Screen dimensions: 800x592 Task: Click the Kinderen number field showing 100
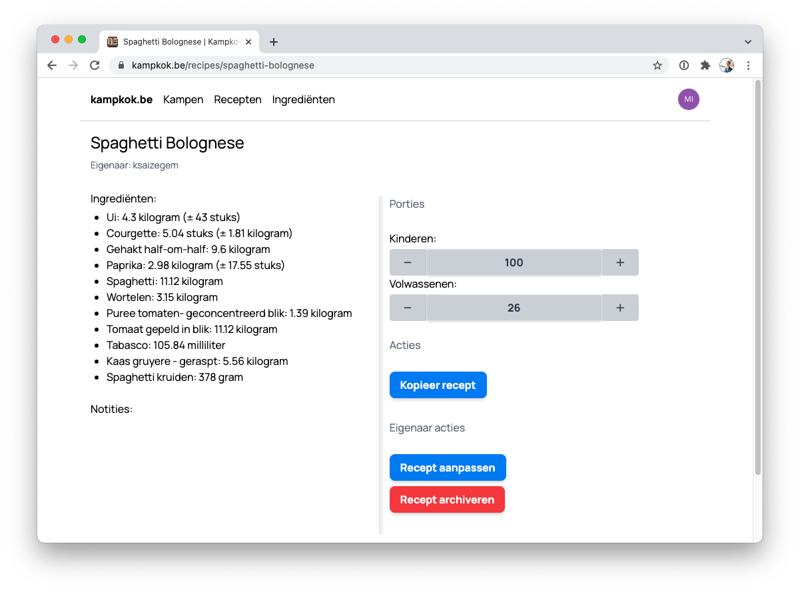pos(514,262)
